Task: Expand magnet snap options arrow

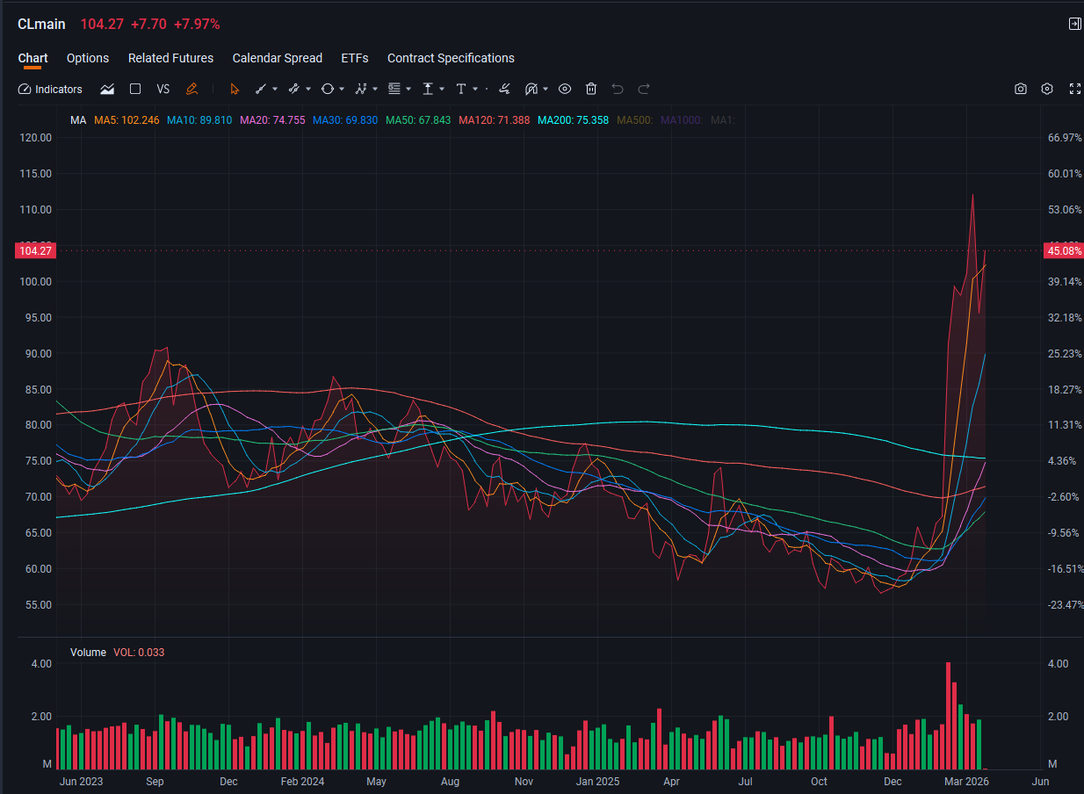Action: [546, 89]
